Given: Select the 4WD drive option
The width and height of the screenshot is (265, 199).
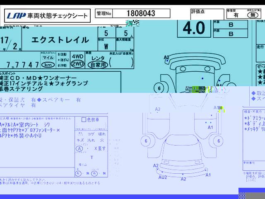Looking at the screenshot, I should click(x=77, y=56).
